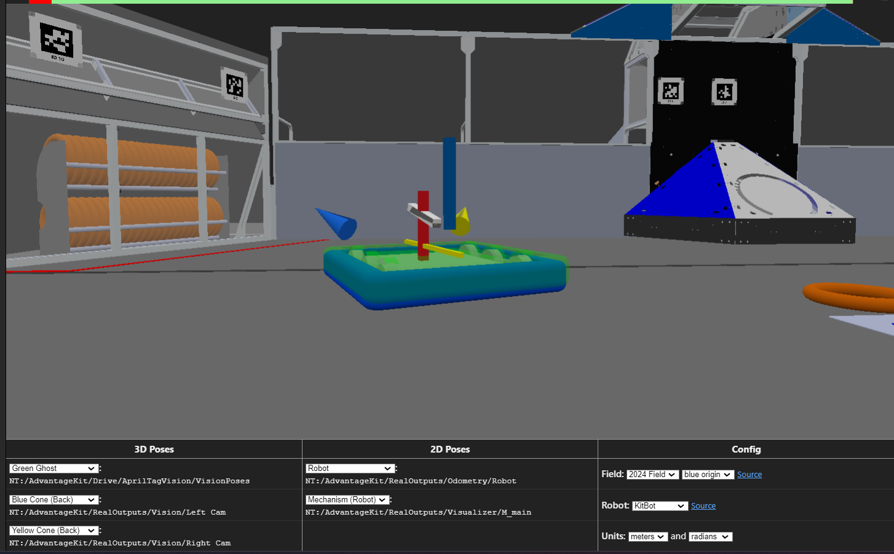This screenshot has height=554, width=894.
Task: Click the KitBot model on the field
Action: pyautogui.click(x=445, y=271)
